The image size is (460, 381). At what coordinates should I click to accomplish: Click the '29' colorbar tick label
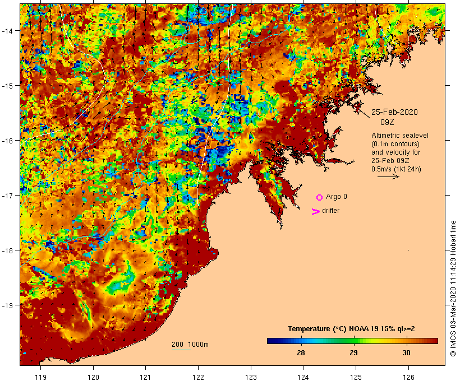(353, 352)
